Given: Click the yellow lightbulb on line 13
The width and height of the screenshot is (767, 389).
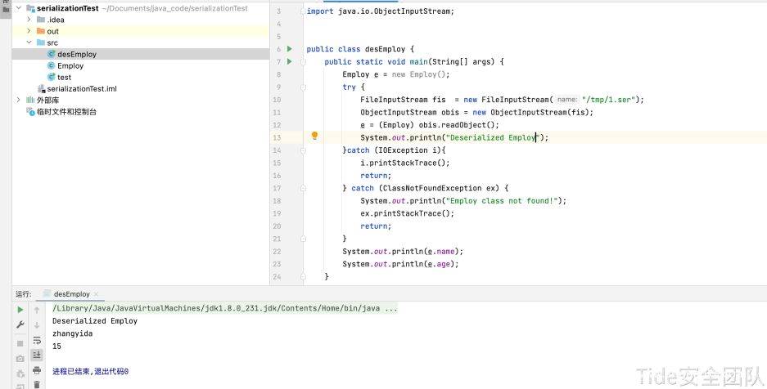Looking at the screenshot, I should click(x=314, y=136).
